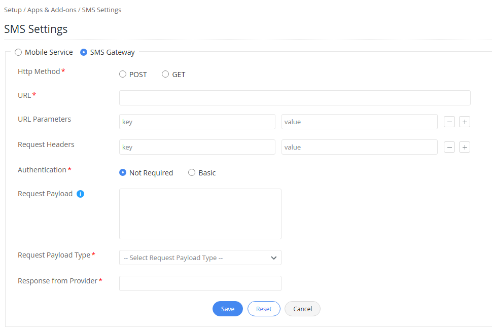Open the Request Payload info icon
This screenshot has width=492, height=329.
point(80,194)
